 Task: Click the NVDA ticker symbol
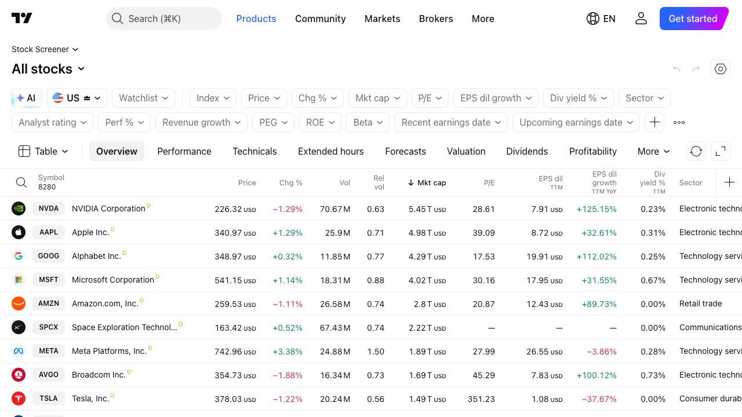point(49,209)
